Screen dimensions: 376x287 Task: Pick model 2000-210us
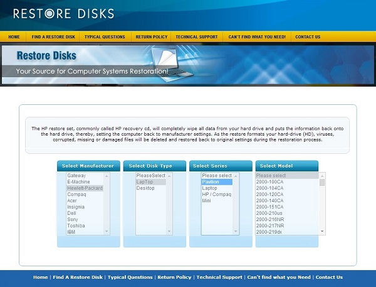(x=287, y=213)
